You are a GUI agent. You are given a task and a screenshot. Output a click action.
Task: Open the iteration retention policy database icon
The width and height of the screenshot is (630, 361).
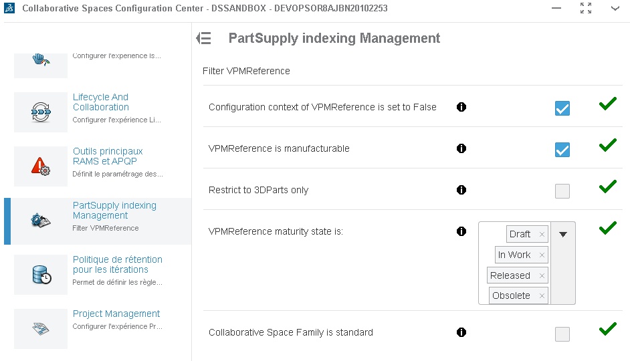tap(41, 275)
